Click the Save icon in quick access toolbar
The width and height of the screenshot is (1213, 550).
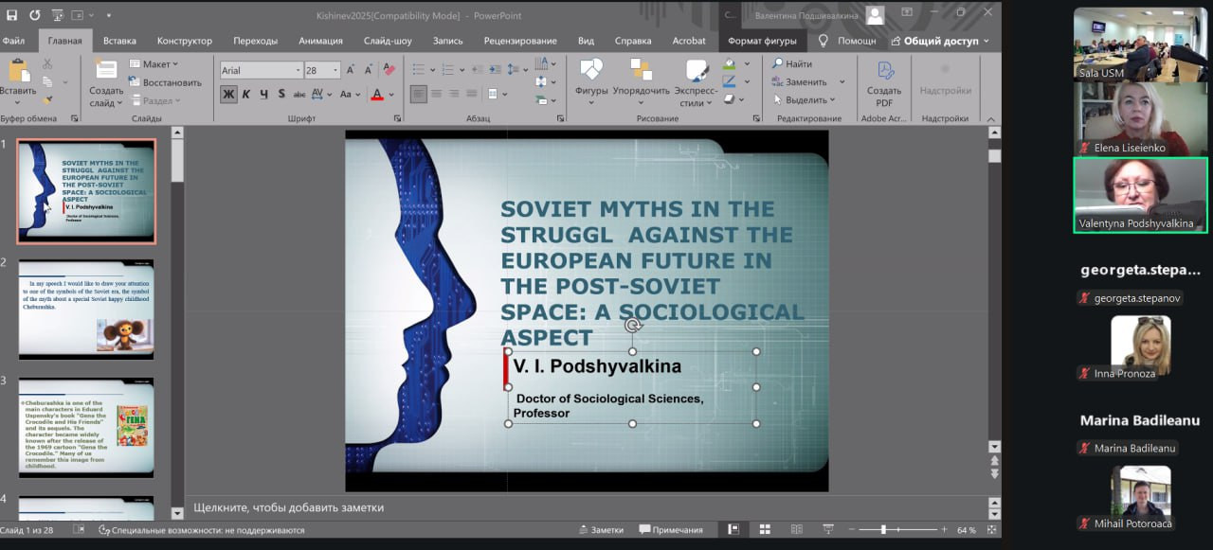click(12, 14)
